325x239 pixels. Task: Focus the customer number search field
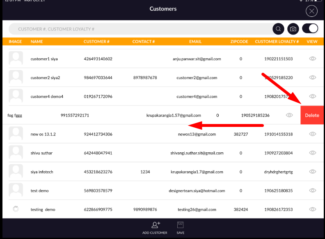tap(140, 29)
